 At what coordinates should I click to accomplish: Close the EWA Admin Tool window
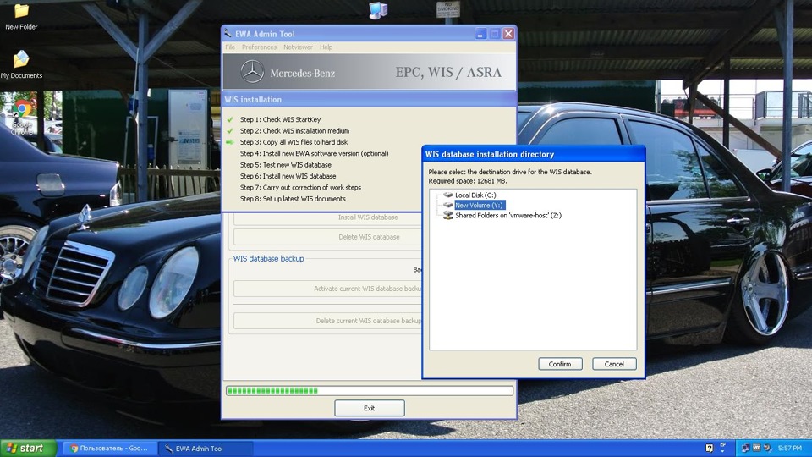click(508, 34)
